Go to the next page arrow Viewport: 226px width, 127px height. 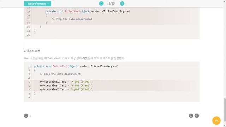click(122, 4)
